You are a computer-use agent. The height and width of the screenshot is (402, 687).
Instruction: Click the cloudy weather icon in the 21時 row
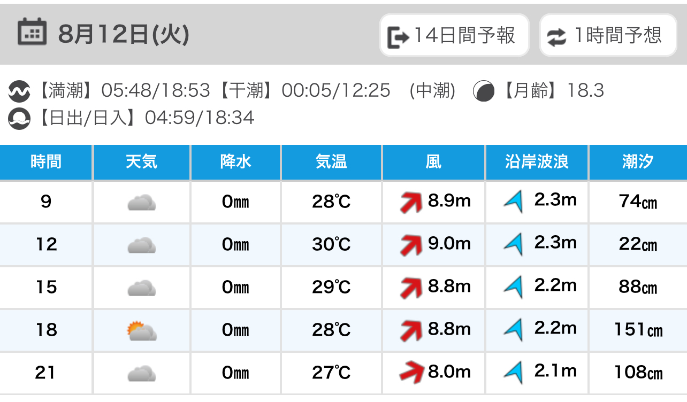(x=142, y=373)
